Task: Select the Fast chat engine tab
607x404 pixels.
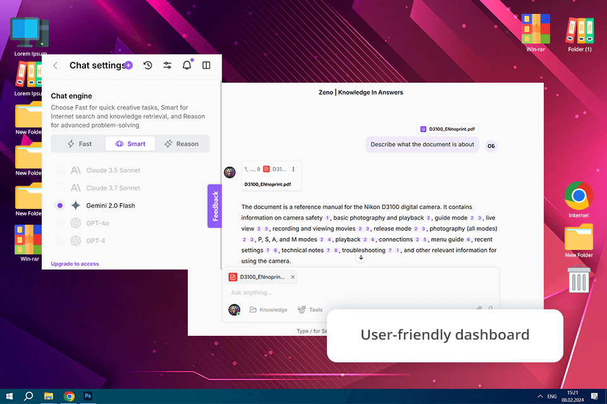Action: pos(80,144)
